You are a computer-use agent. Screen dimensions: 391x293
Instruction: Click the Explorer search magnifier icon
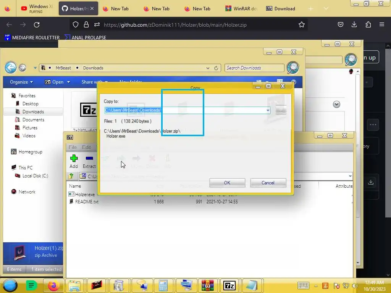point(292,68)
